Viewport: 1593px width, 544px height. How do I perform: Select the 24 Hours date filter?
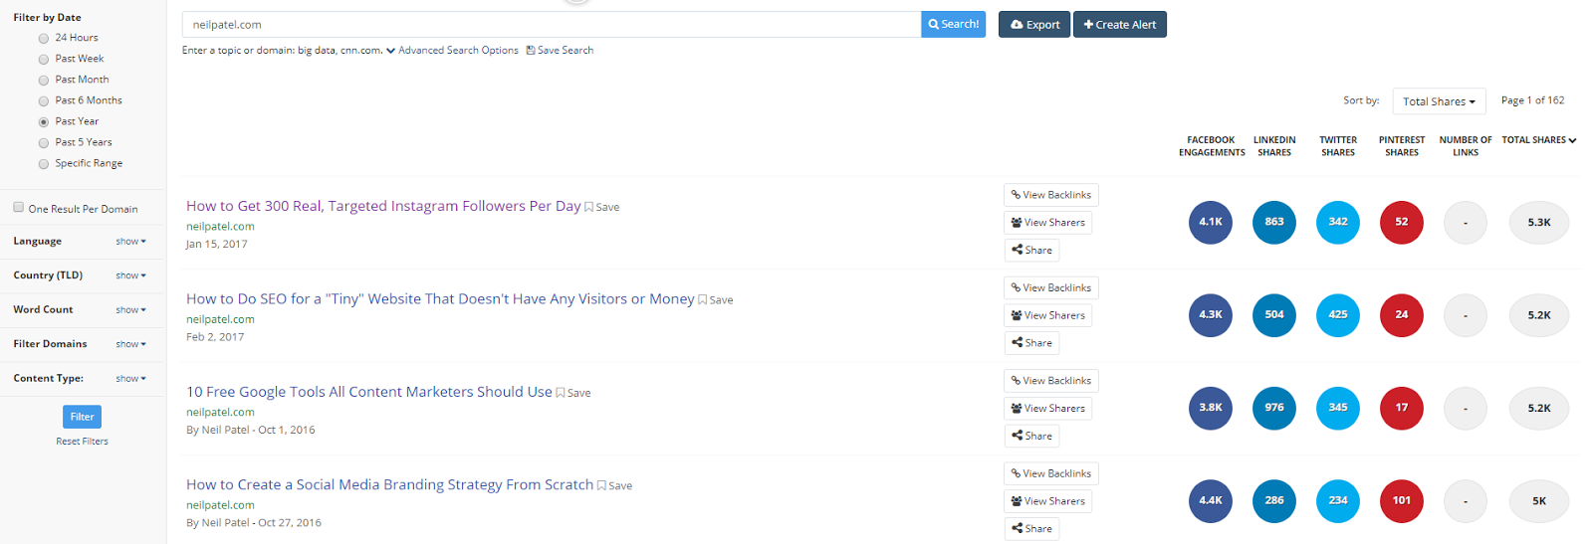[x=43, y=38]
